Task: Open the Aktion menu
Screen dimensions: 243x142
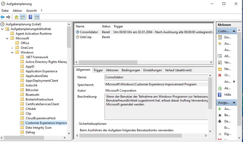Action: pyautogui.click(x=17, y=11)
